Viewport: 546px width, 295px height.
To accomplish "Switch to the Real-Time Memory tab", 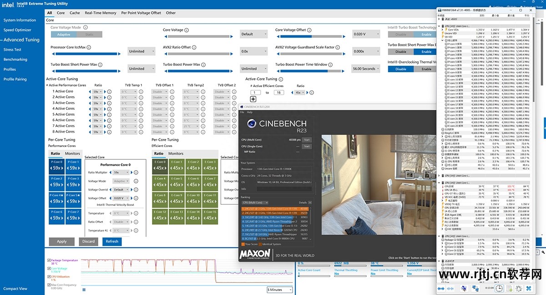I will click(x=100, y=13).
